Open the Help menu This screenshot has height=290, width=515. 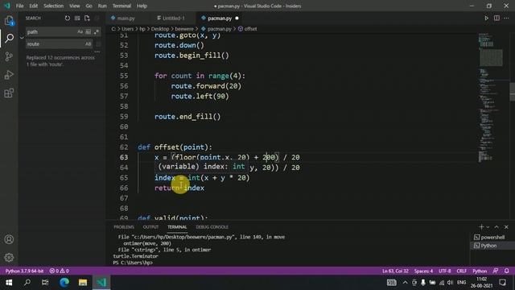[142, 6]
